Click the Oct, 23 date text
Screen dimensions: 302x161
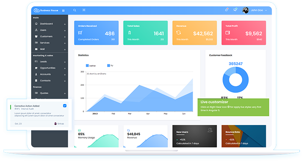point(18,124)
